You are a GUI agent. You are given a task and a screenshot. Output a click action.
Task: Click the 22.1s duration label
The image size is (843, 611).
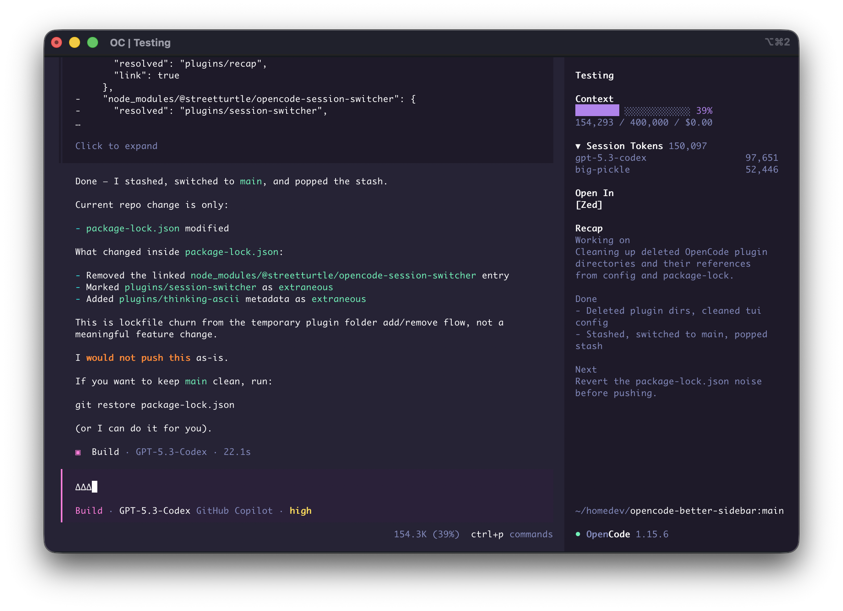(237, 452)
